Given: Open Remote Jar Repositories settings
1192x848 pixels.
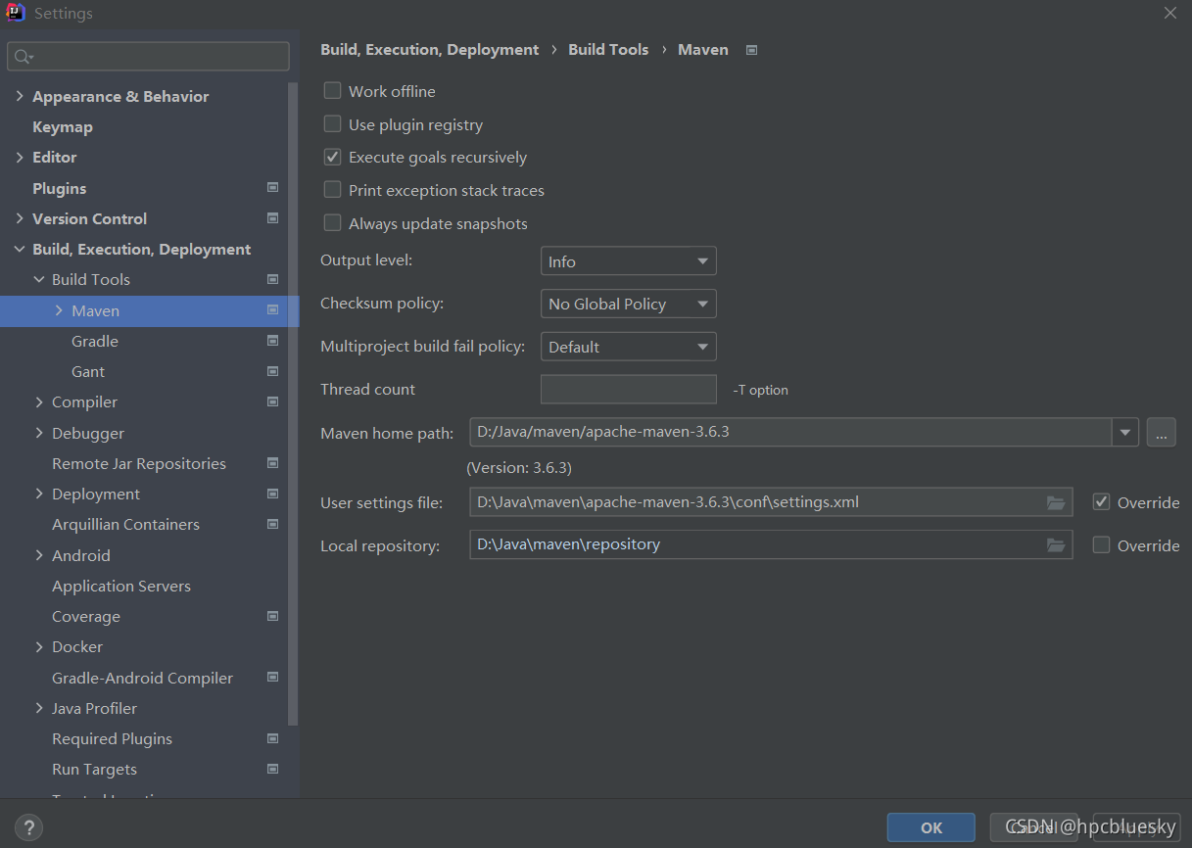Looking at the screenshot, I should click(139, 463).
